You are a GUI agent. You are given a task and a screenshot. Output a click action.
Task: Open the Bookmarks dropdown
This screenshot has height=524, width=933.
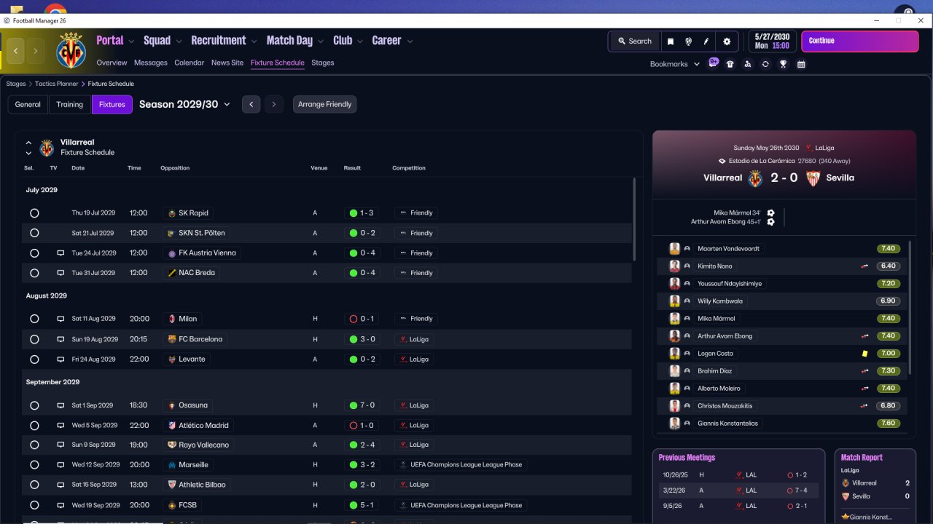(x=675, y=64)
